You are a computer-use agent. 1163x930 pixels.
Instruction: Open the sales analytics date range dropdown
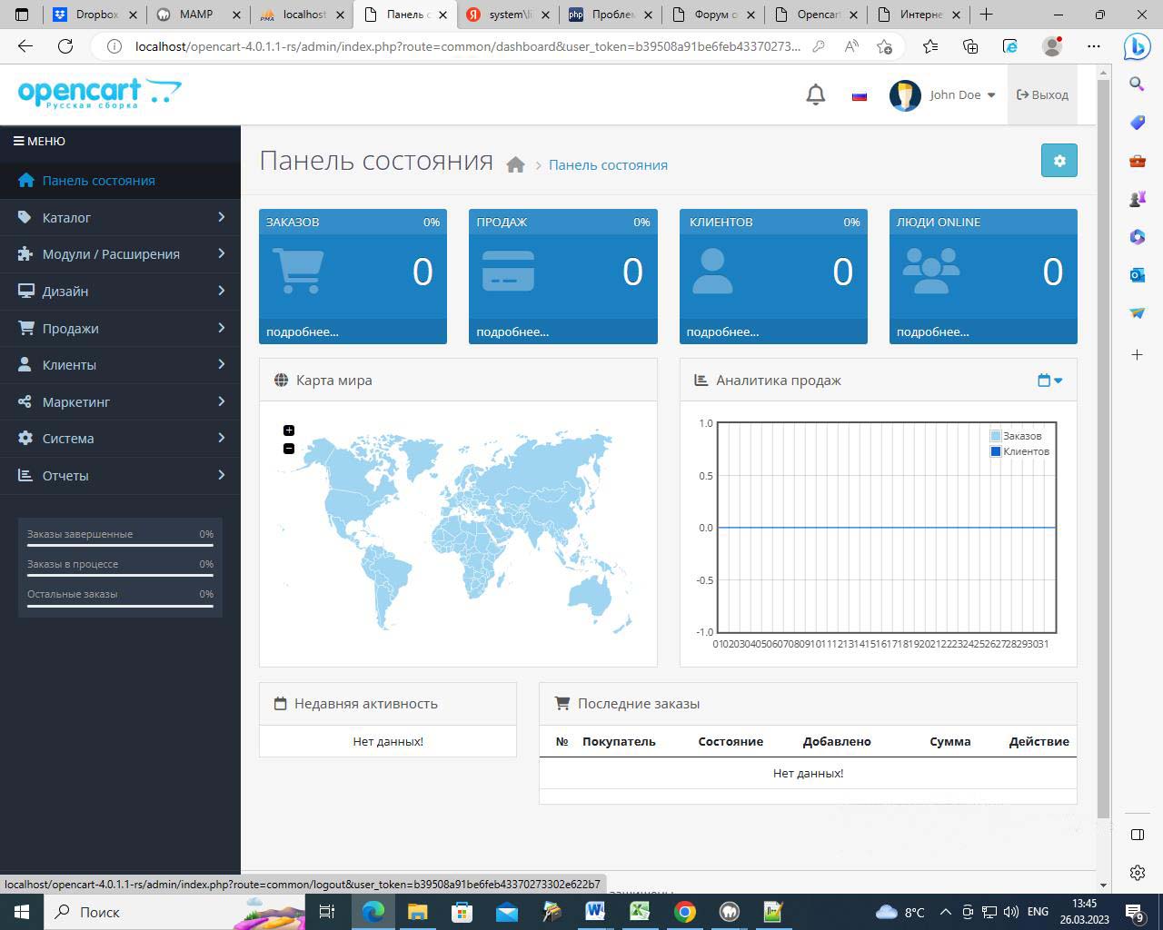[1049, 381]
